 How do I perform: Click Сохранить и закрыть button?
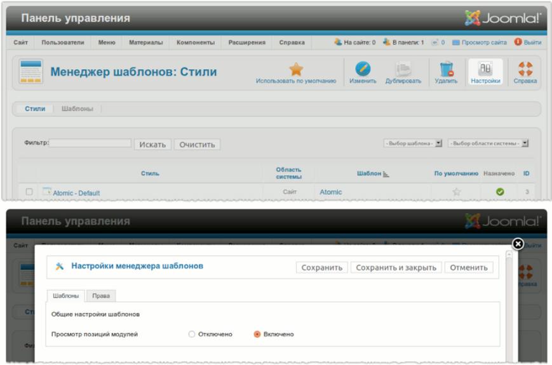coord(396,268)
